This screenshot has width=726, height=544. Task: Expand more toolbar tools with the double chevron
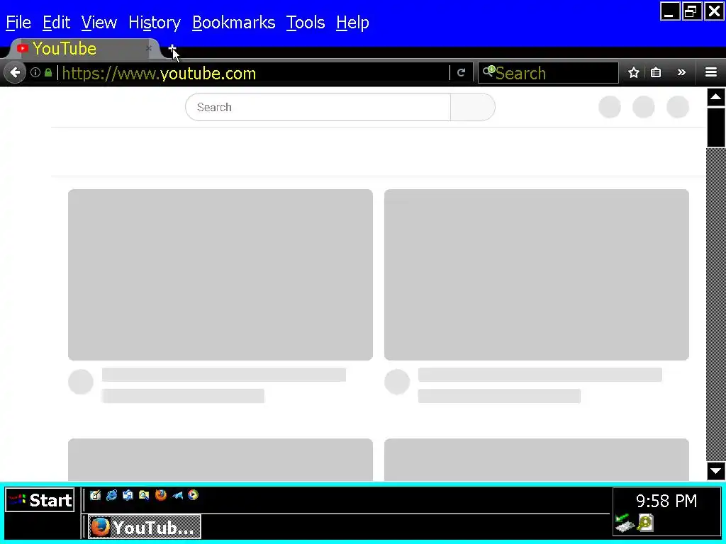pyautogui.click(x=681, y=73)
